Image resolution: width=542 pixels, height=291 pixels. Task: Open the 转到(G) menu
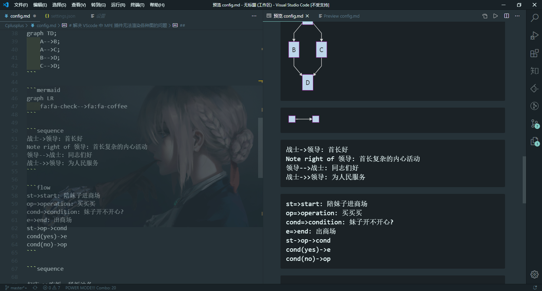coord(98,5)
